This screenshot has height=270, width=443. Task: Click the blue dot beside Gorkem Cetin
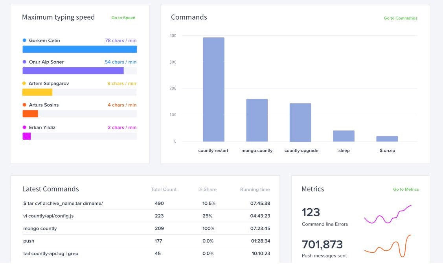click(24, 40)
